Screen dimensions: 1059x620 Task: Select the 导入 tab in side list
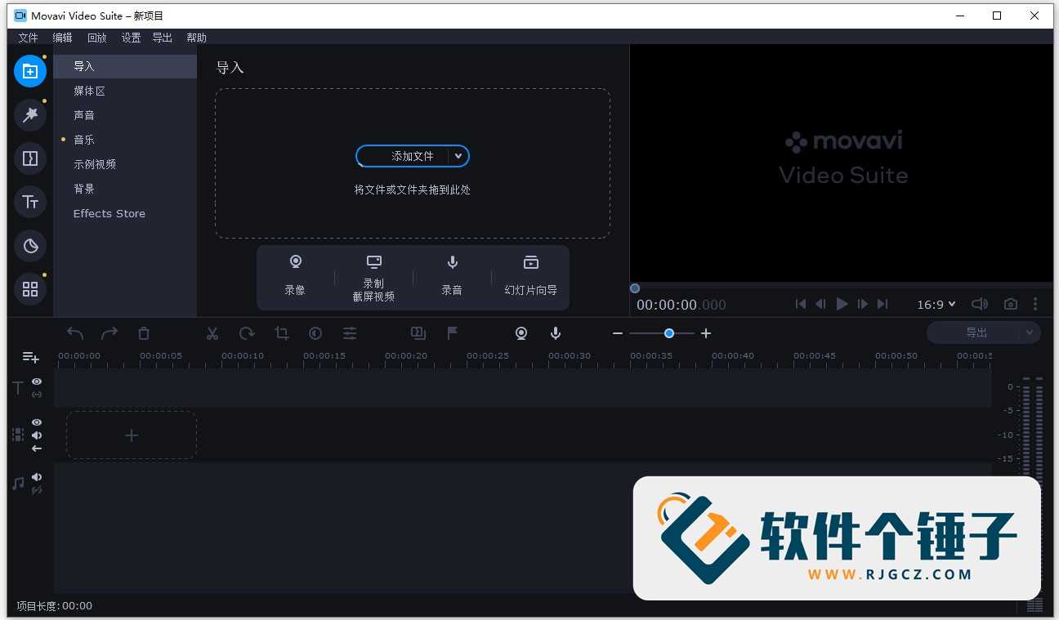(x=126, y=66)
